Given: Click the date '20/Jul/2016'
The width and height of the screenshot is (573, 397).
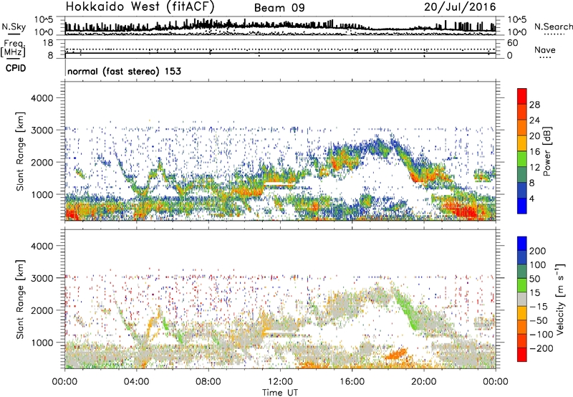Looking at the screenshot, I should (460, 7).
